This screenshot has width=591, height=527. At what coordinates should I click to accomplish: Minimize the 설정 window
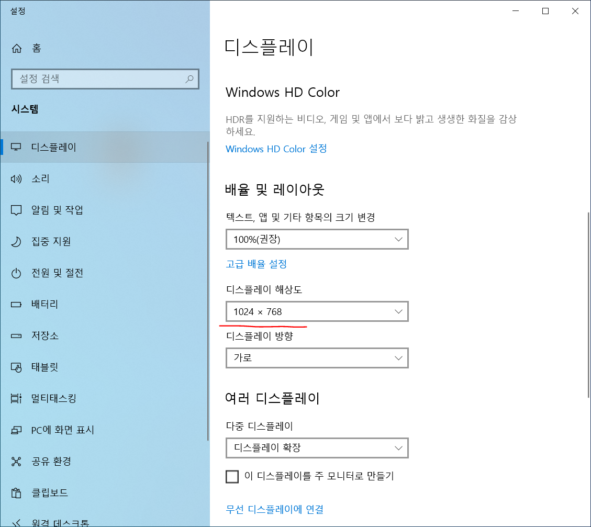click(x=516, y=11)
